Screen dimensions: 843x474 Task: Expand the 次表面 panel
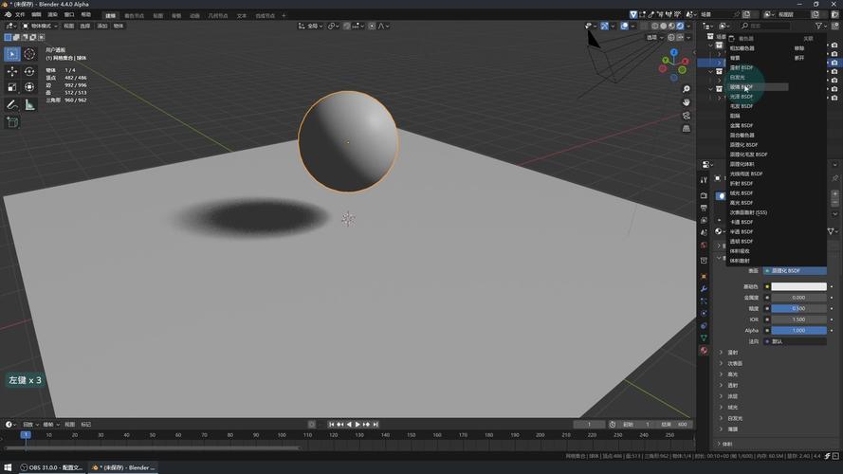735,363
